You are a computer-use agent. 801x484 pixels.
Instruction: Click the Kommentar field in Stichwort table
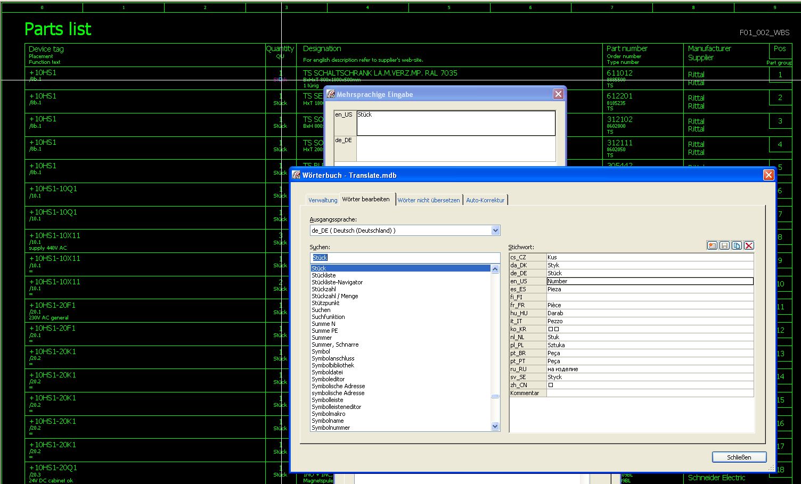point(649,393)
